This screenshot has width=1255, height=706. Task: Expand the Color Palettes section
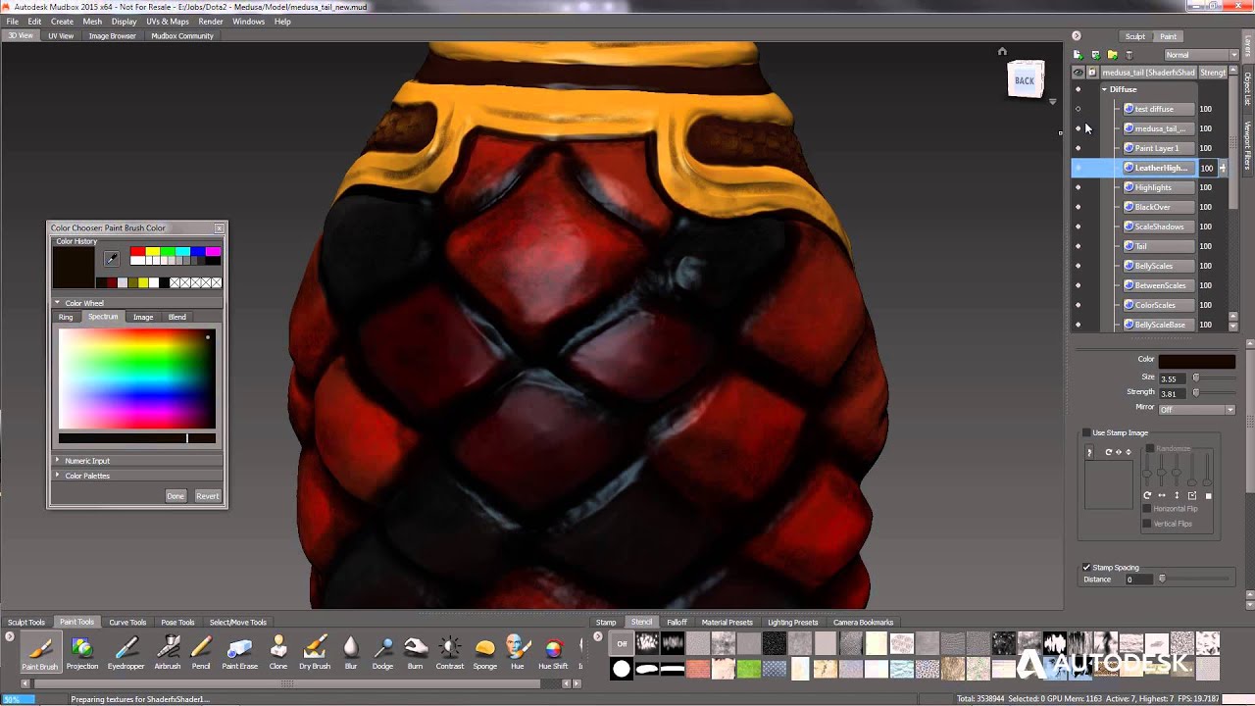pos(57,476)
